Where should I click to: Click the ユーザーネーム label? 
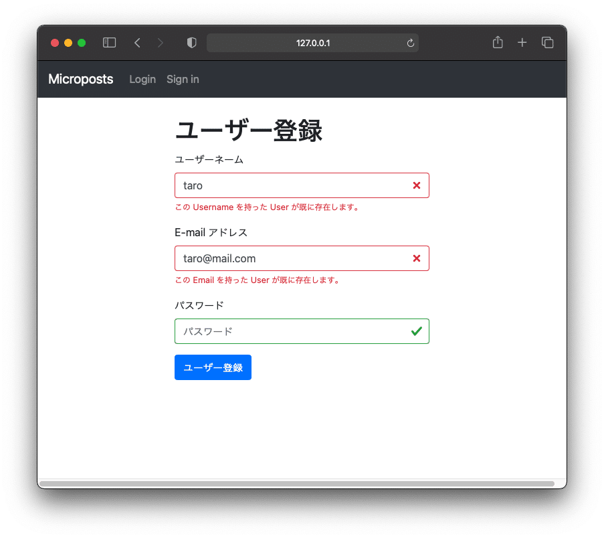coord(209,159)
